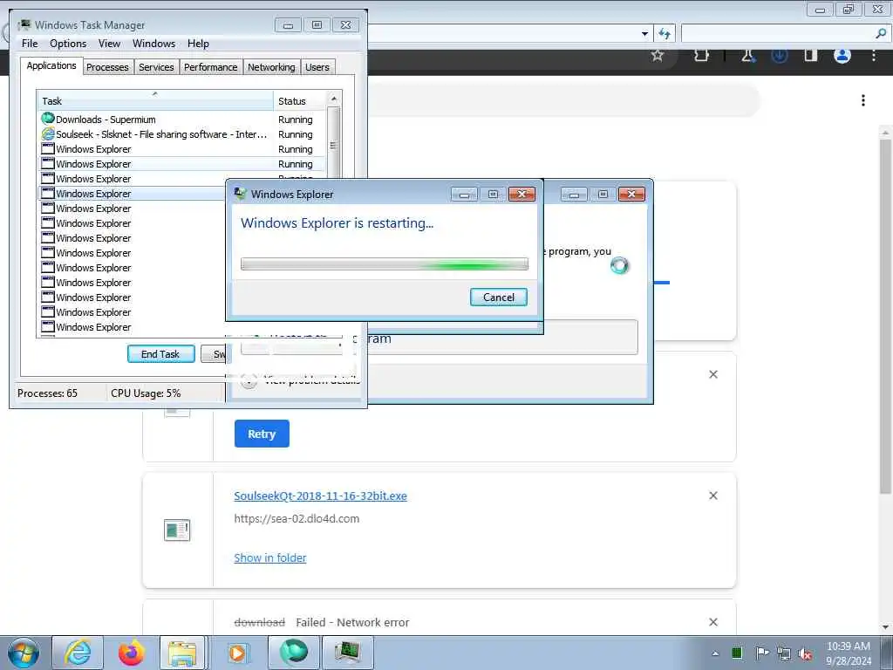Open the File menu in Task Manager
Screen dimensions: 893x670
point(30,44)
